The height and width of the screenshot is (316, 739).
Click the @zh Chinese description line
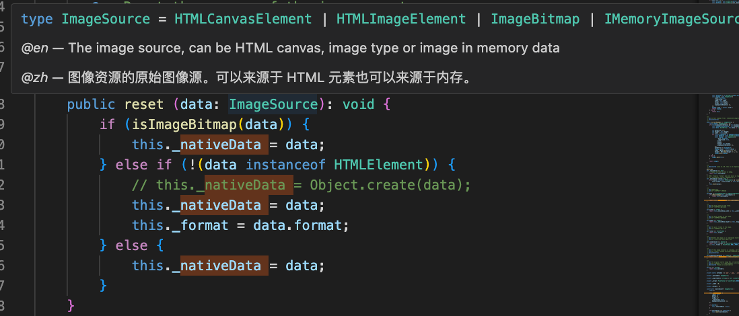pyautogui.click(x=246, y=78)
